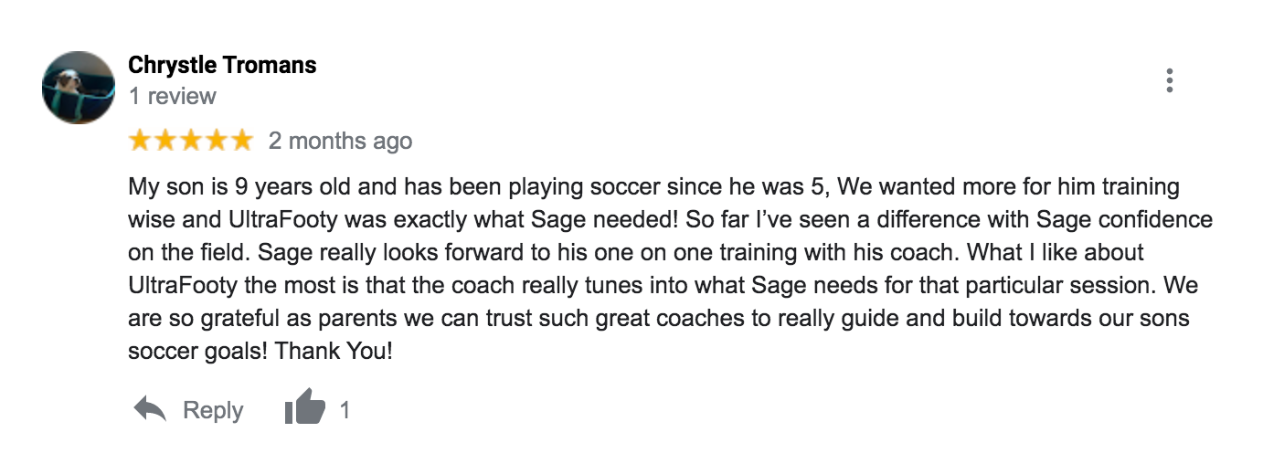1263x464 pixels.
Task: Open the Chrystle Tromans reviewer name link
Action: (222, 66)
